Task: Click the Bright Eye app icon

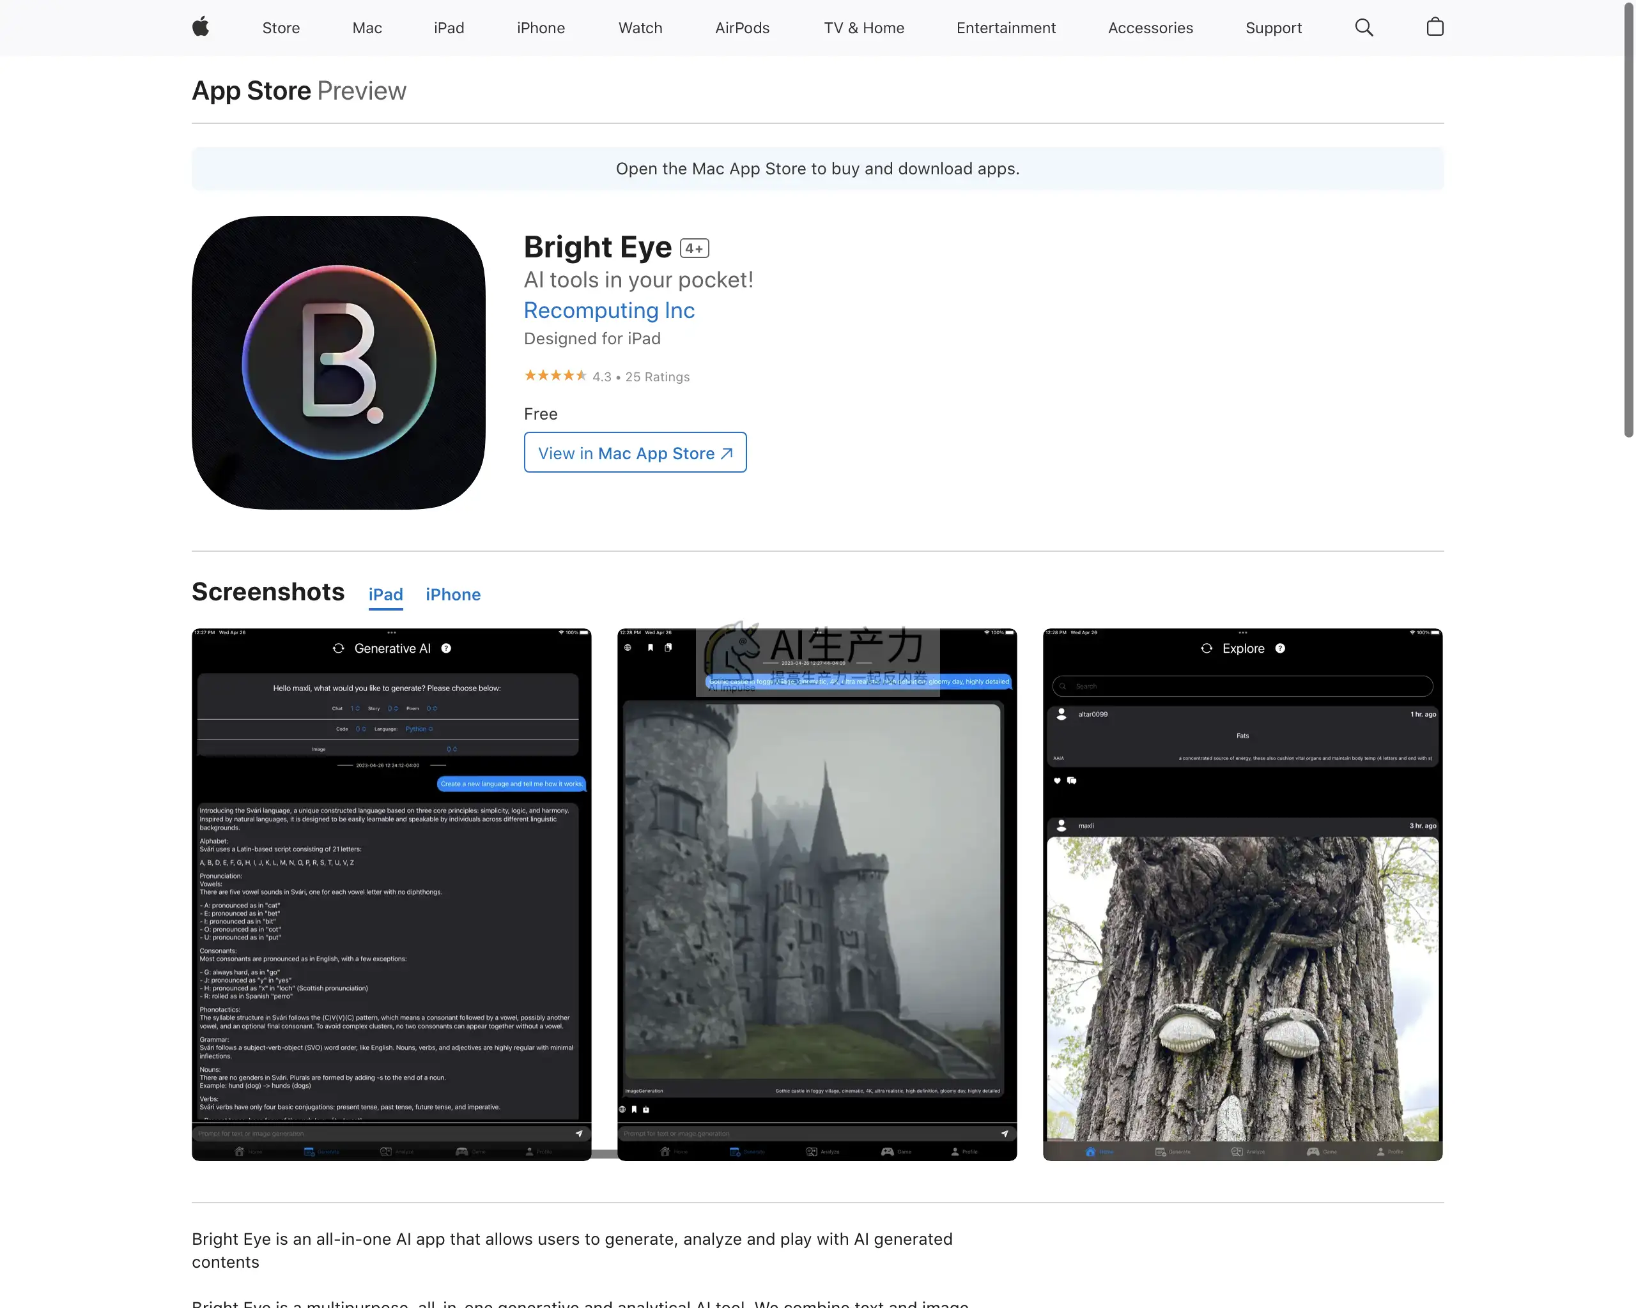Action: click(x=339, y=363)
